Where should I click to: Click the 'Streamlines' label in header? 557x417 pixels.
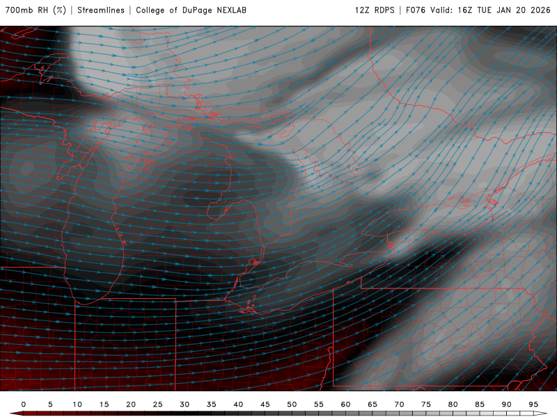point(101,10)
